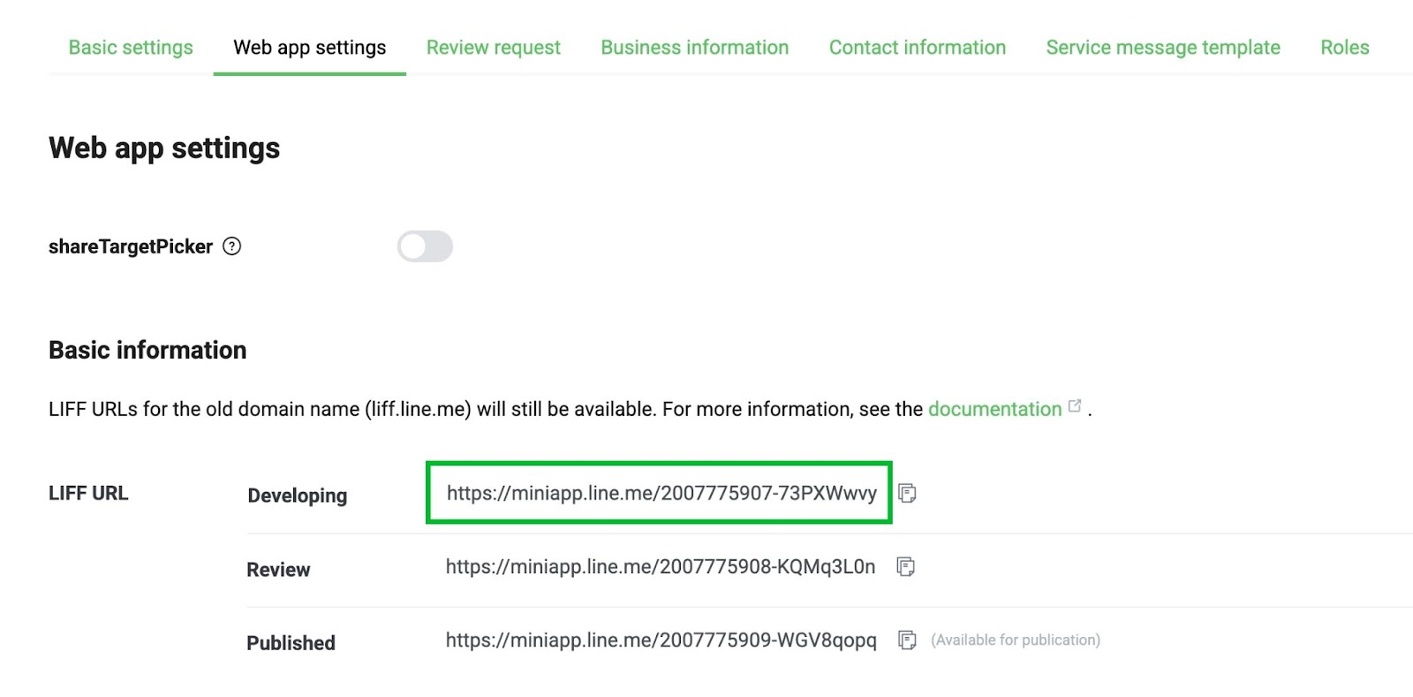Open the Roles tab
This screenshot has height=697, width=1413.
coord(1344,48)
